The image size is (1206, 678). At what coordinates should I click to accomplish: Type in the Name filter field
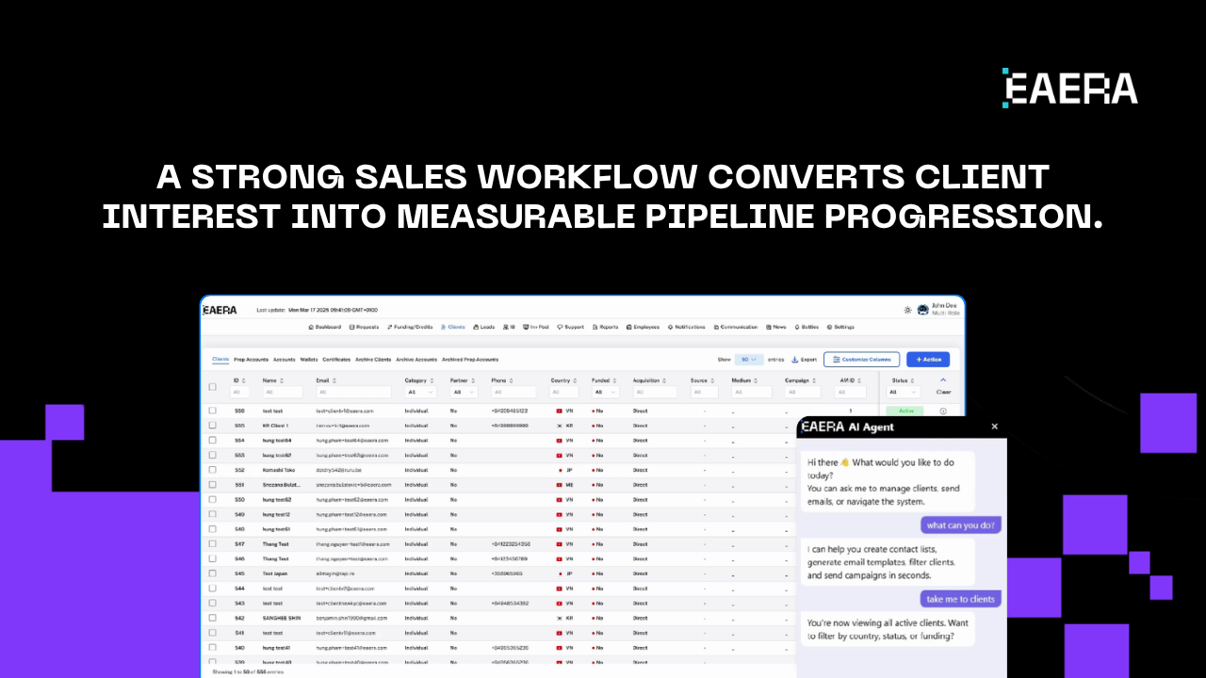282,392
